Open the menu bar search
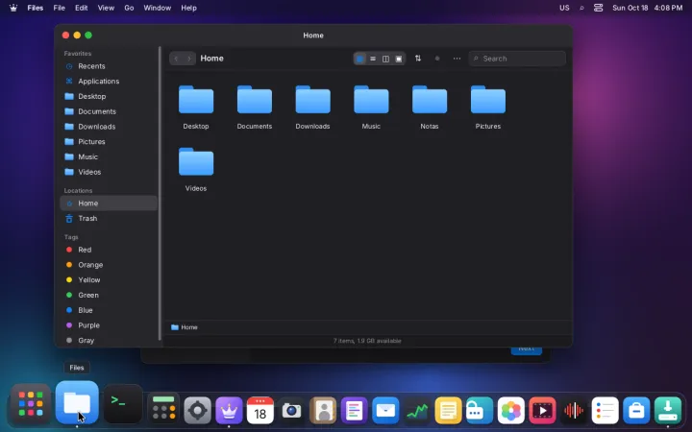The width and height of the screenshot is (692, 432). [x=581, y=8]
